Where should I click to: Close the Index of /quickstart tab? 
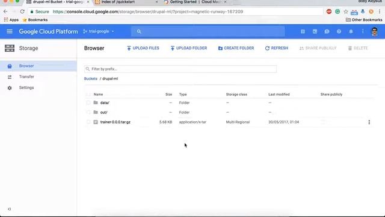click(x=156, y=2)
